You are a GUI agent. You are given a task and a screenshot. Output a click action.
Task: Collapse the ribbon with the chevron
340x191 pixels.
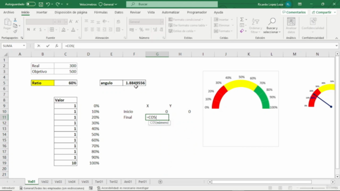click(336, 38)
